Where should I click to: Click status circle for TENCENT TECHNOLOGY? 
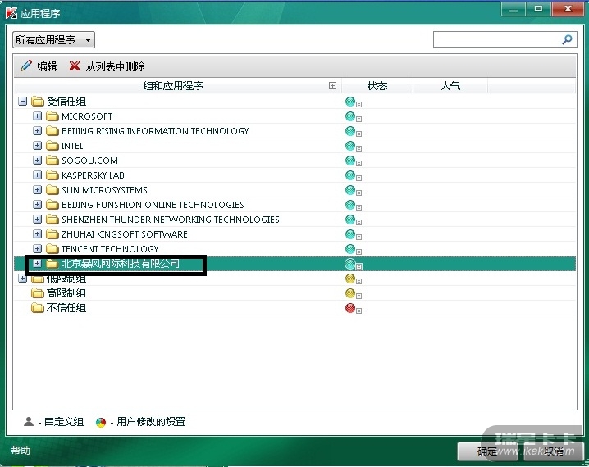tap(350, 249)
